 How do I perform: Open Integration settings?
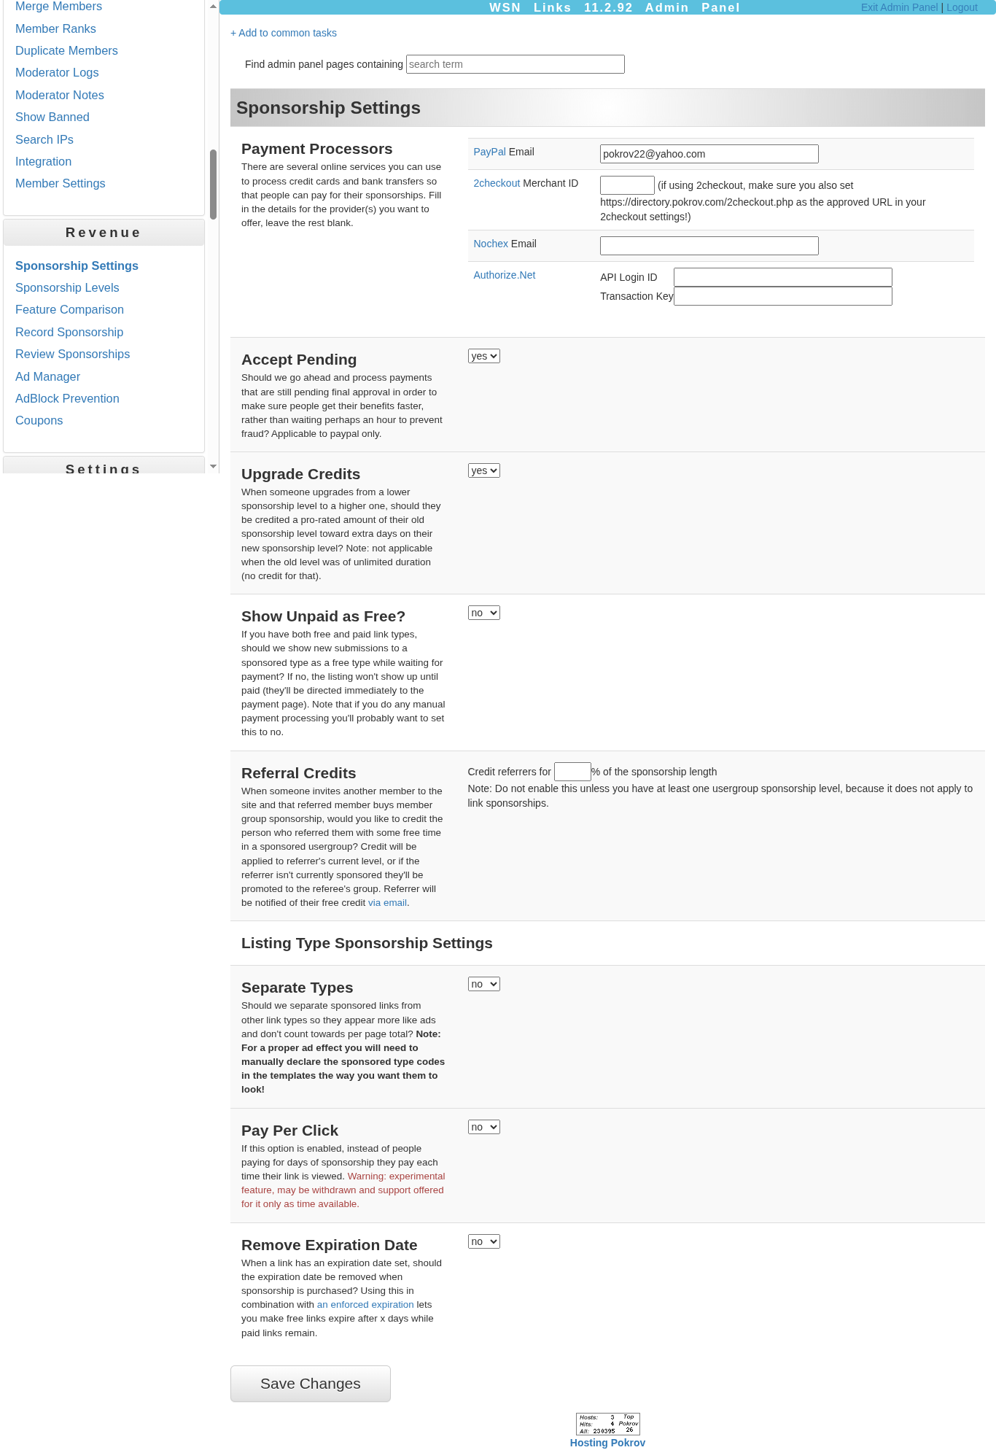(x=44, y=161)
